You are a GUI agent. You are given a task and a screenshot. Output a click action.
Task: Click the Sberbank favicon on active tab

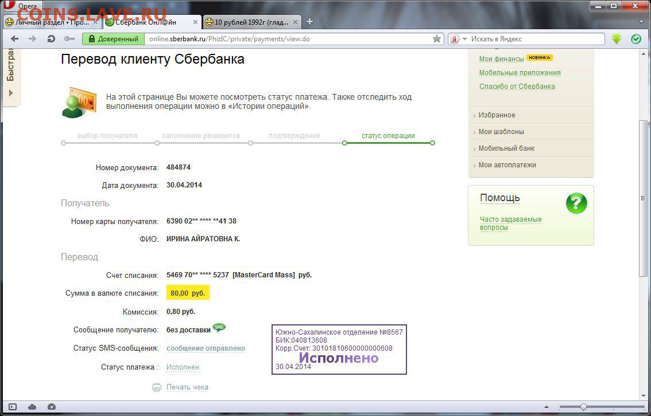pyautogui.click(x=110, y=22)
